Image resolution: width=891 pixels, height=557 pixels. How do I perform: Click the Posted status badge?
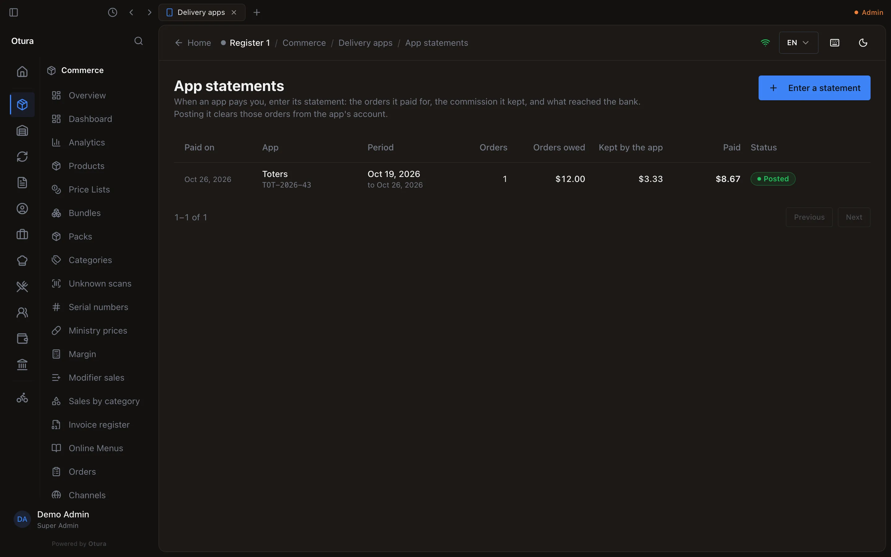point(773,179)
